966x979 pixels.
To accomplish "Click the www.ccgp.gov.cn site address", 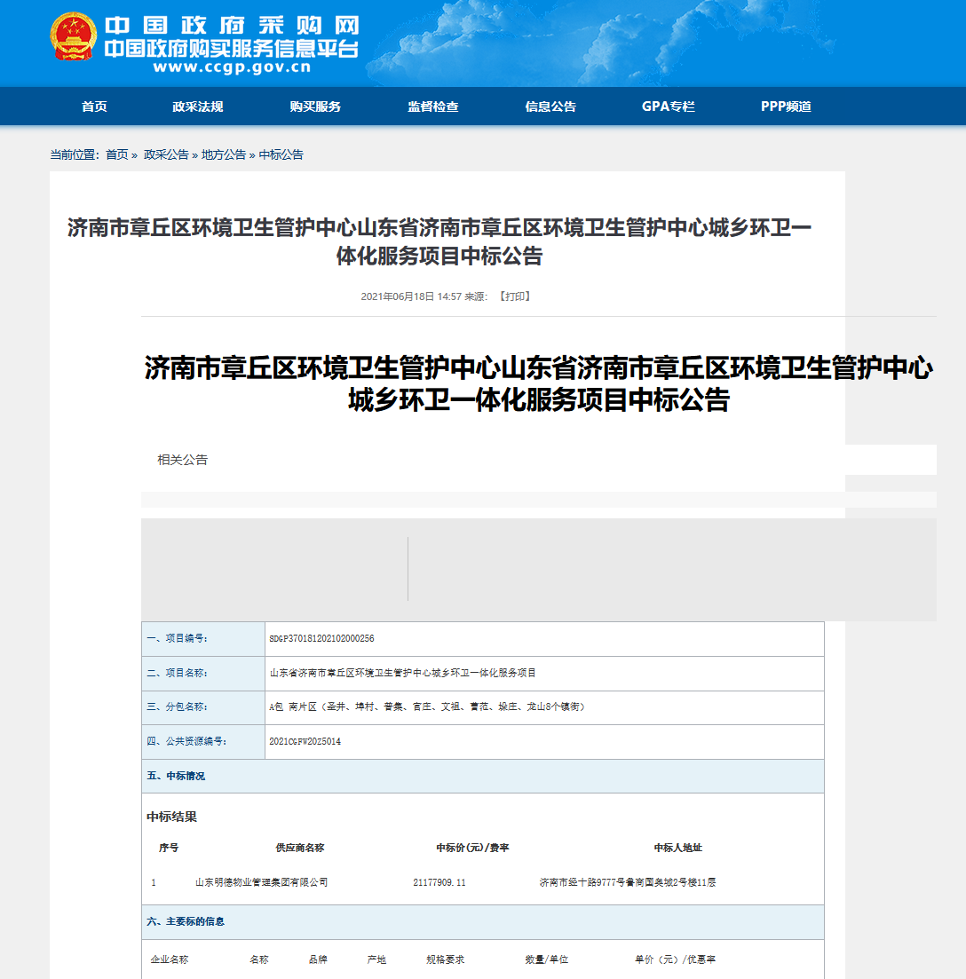I will coord(233,67).
